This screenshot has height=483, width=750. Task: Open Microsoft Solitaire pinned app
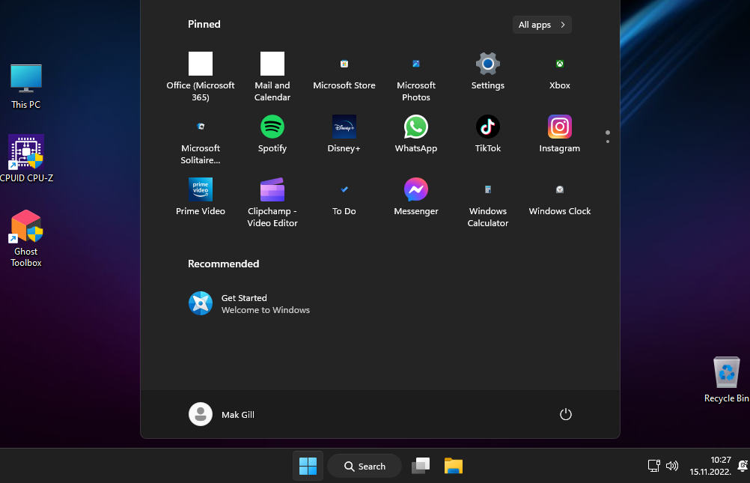tap(201, 139)
